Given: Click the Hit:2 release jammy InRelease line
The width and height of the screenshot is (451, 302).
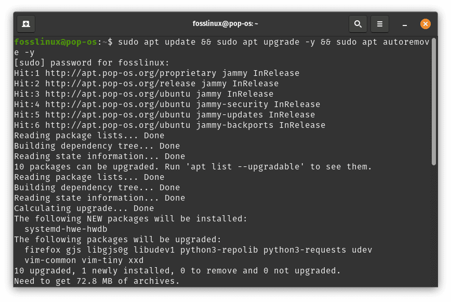Looking at the screenshot, I should (x=147, y=83).
